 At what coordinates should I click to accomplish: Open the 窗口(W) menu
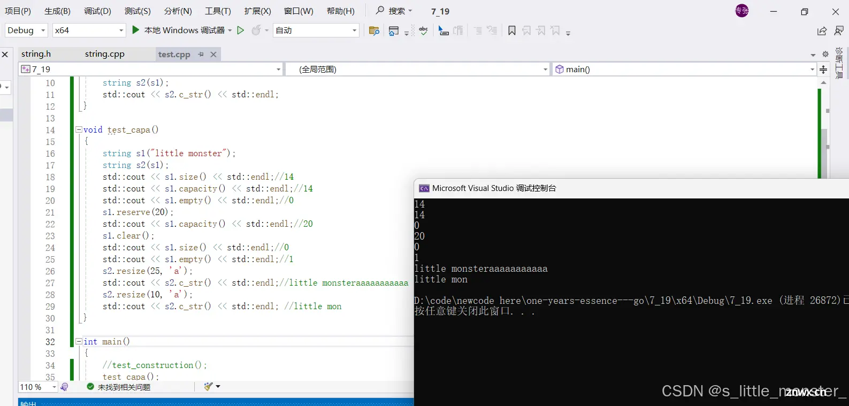coord(299,11)
